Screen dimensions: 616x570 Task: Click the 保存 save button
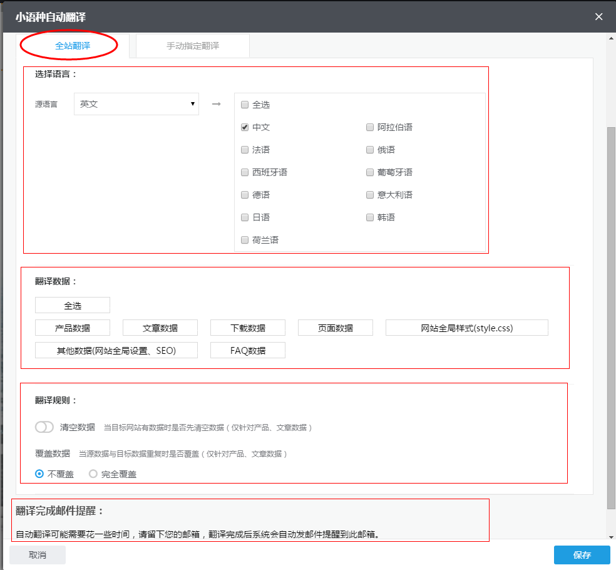582,555
